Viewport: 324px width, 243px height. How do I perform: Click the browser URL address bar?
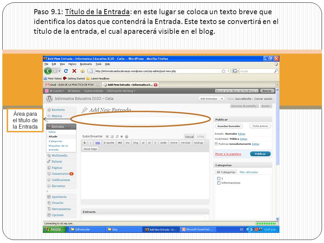(x=159, y=71)
